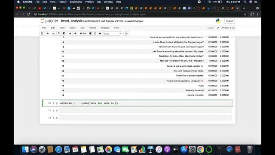Open Photos from the dock
Image resolution: width=275 pixels, height=155 pixels.
(x=109, y=149)
